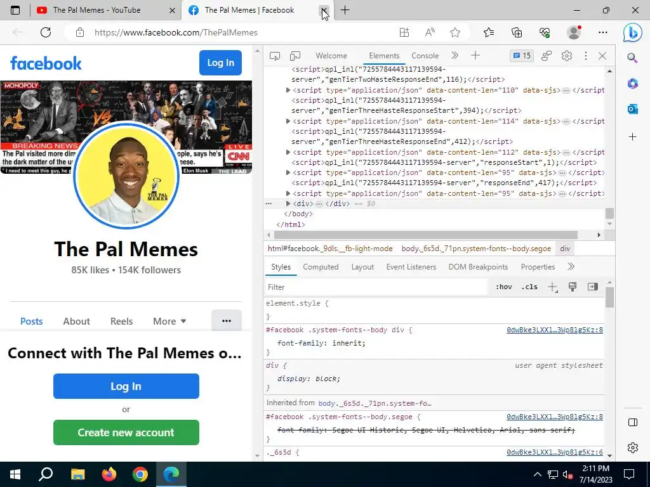The image size is (650, 487).
Task: Open the Collections icon
Action: [x=517, y=32]
